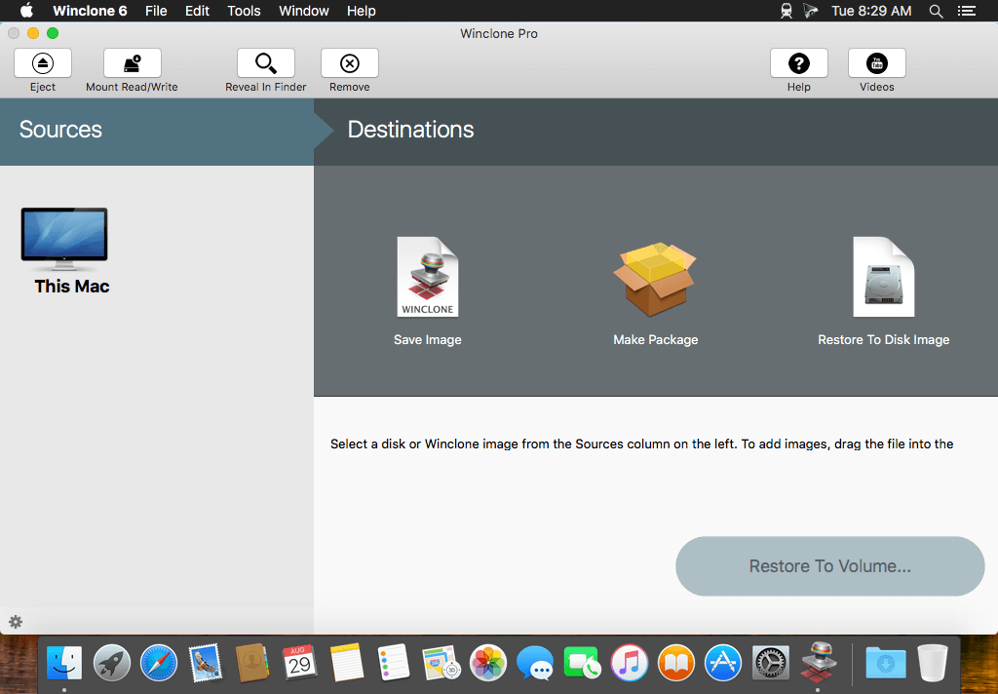The image size is (998, 694).
Task: Click the Remove toolbar icon
Action: point(350,63)
